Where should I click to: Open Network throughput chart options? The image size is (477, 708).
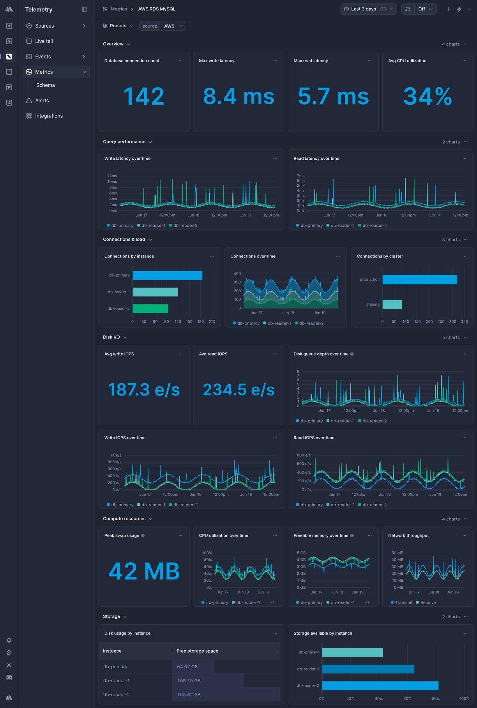point(464,535)
